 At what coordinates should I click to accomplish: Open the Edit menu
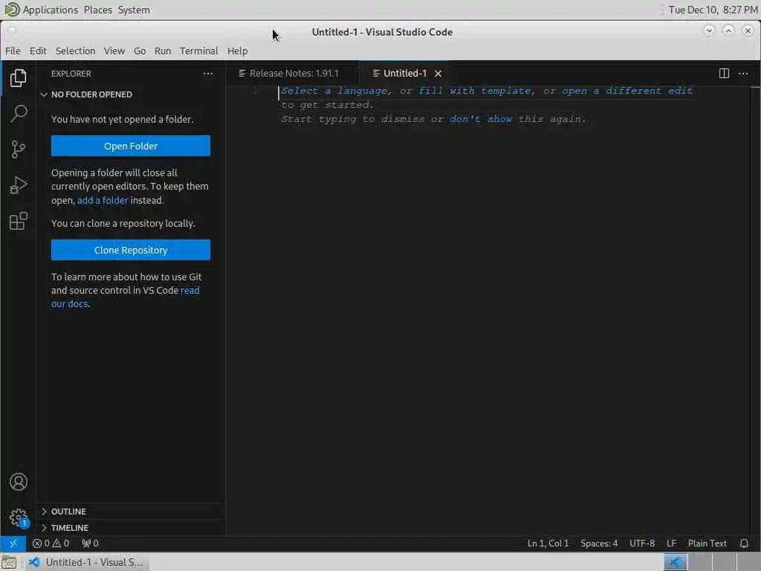tap(38, 51)
